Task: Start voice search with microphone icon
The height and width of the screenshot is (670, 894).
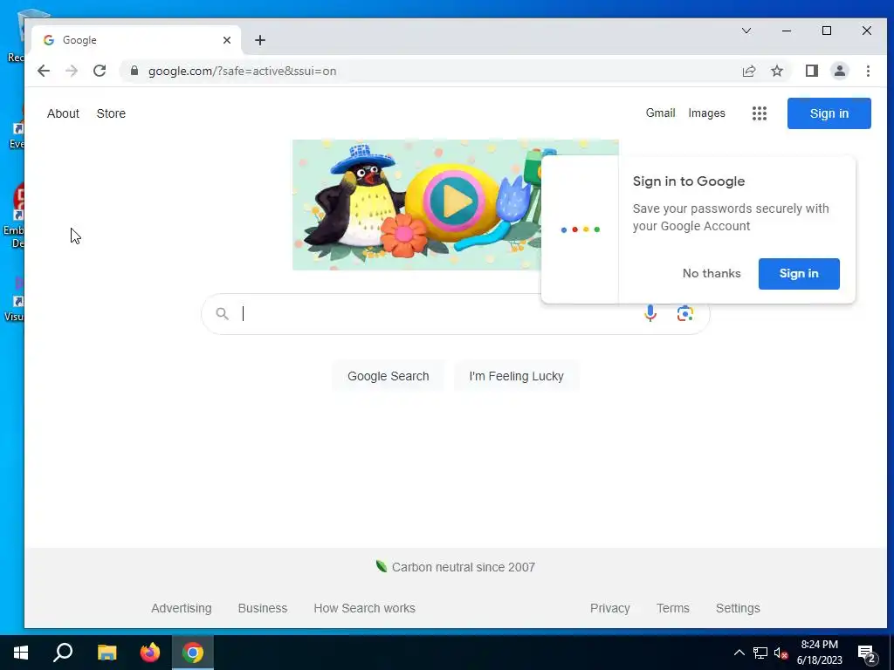Action: click(x=650, y=313)
